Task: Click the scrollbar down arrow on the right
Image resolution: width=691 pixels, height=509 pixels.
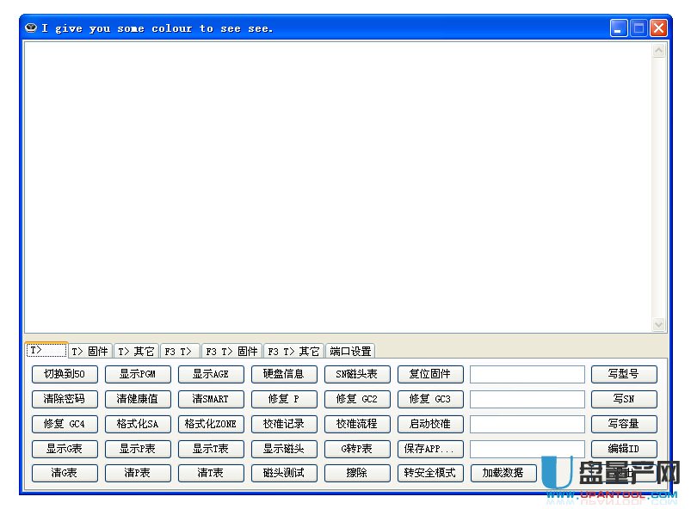Action: point(659,324)
